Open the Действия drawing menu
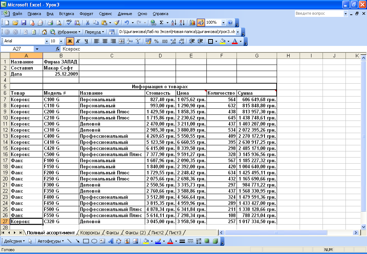This screenshot has width=367, height=254. pos(14,241)
